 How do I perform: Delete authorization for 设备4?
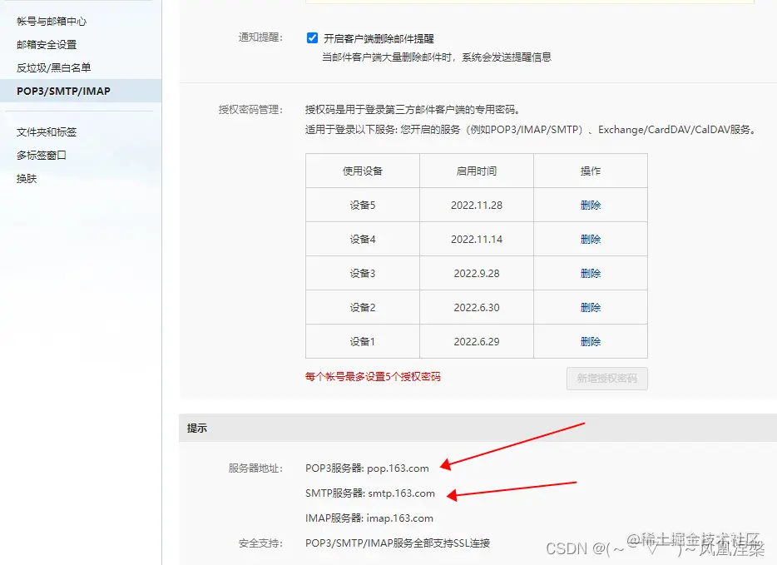pos(591,239)
